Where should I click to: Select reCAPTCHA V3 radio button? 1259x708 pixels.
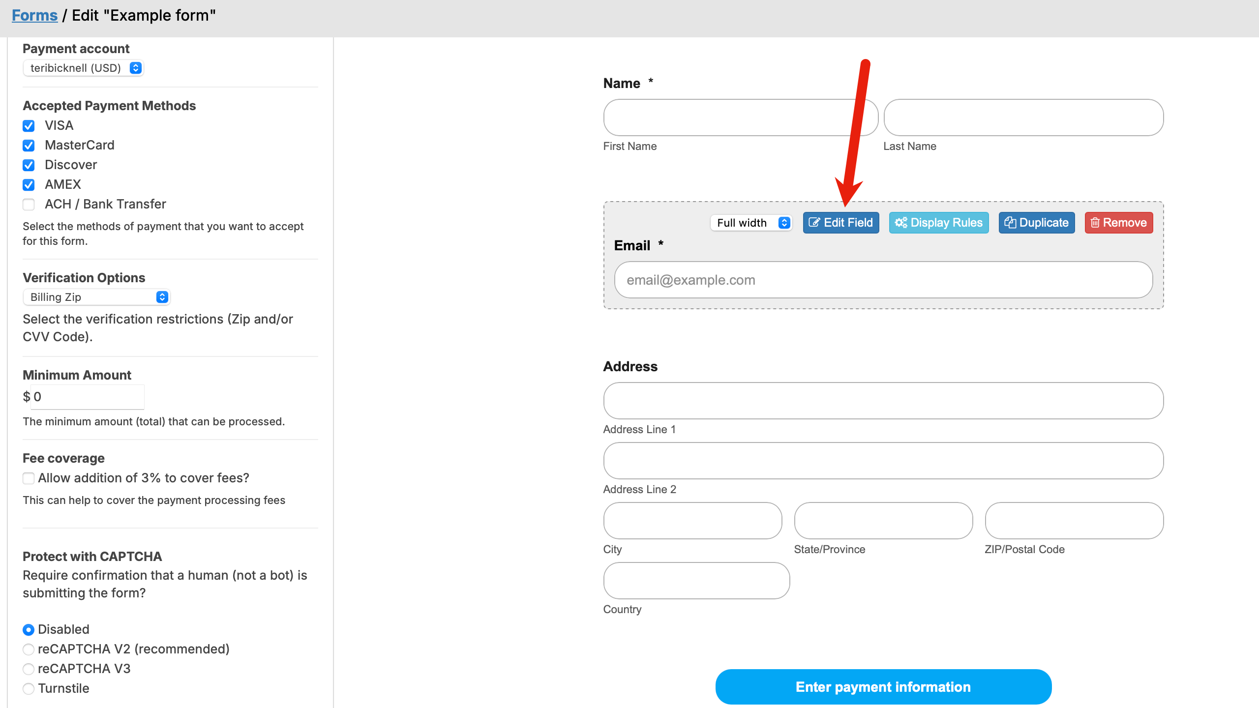[x=29, y=669]
